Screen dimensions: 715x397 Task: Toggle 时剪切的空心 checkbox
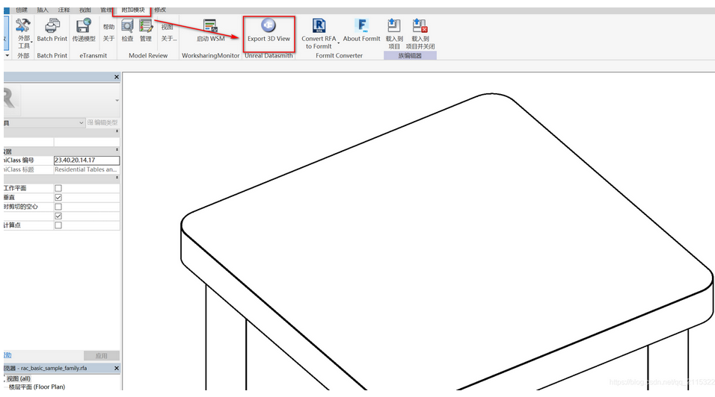58,207
